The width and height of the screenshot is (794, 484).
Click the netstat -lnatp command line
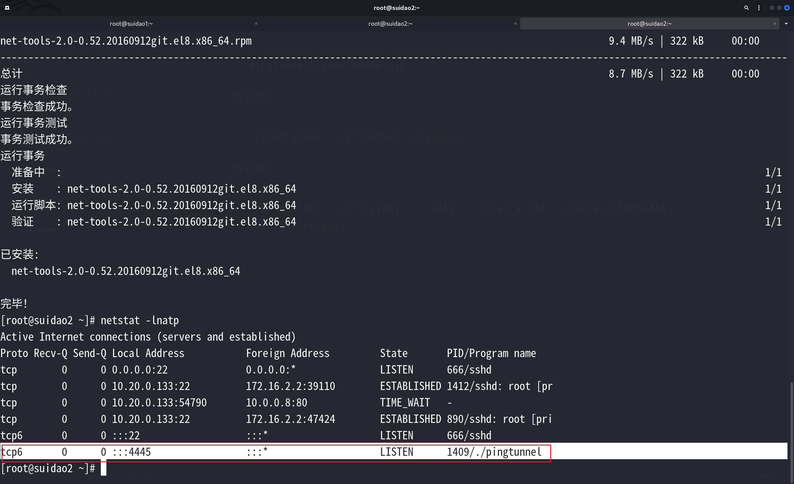click(140, 320)
